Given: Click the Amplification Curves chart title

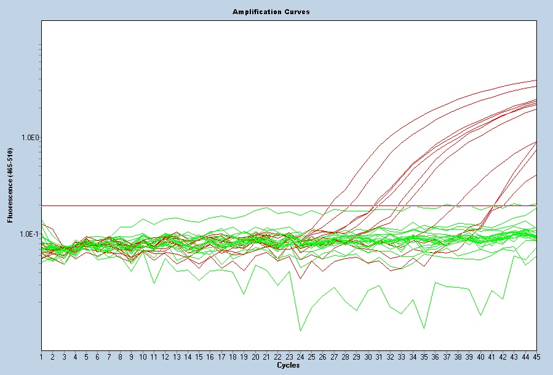Looking at the screenshot, I should 271,12.
